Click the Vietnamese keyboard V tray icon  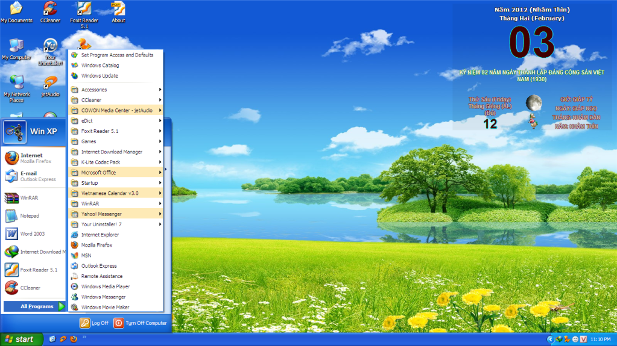tap(584, 339)
